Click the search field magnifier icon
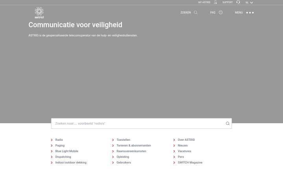283x176 pixels. click(228, 123)
